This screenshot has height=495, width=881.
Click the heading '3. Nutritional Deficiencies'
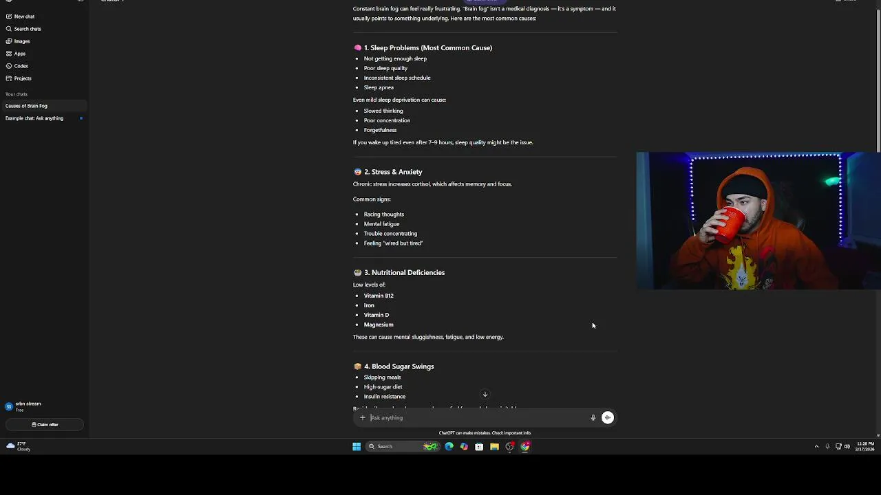tap(404, 272)
